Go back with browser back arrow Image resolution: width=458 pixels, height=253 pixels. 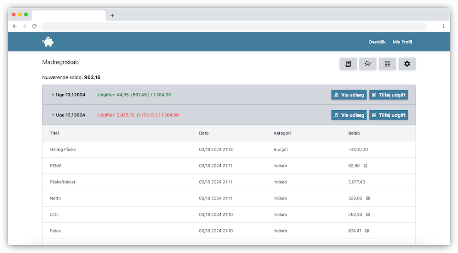point(15,26)
